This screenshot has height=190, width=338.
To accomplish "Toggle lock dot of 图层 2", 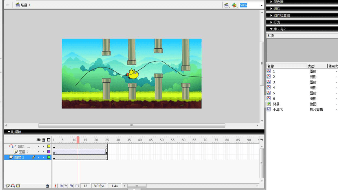I will tap(44, 152).
